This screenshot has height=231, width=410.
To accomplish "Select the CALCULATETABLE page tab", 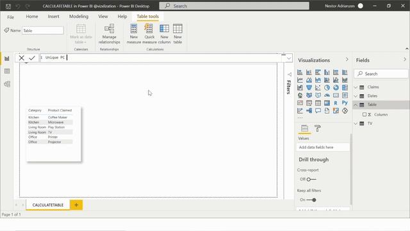I will click(48, 205).
